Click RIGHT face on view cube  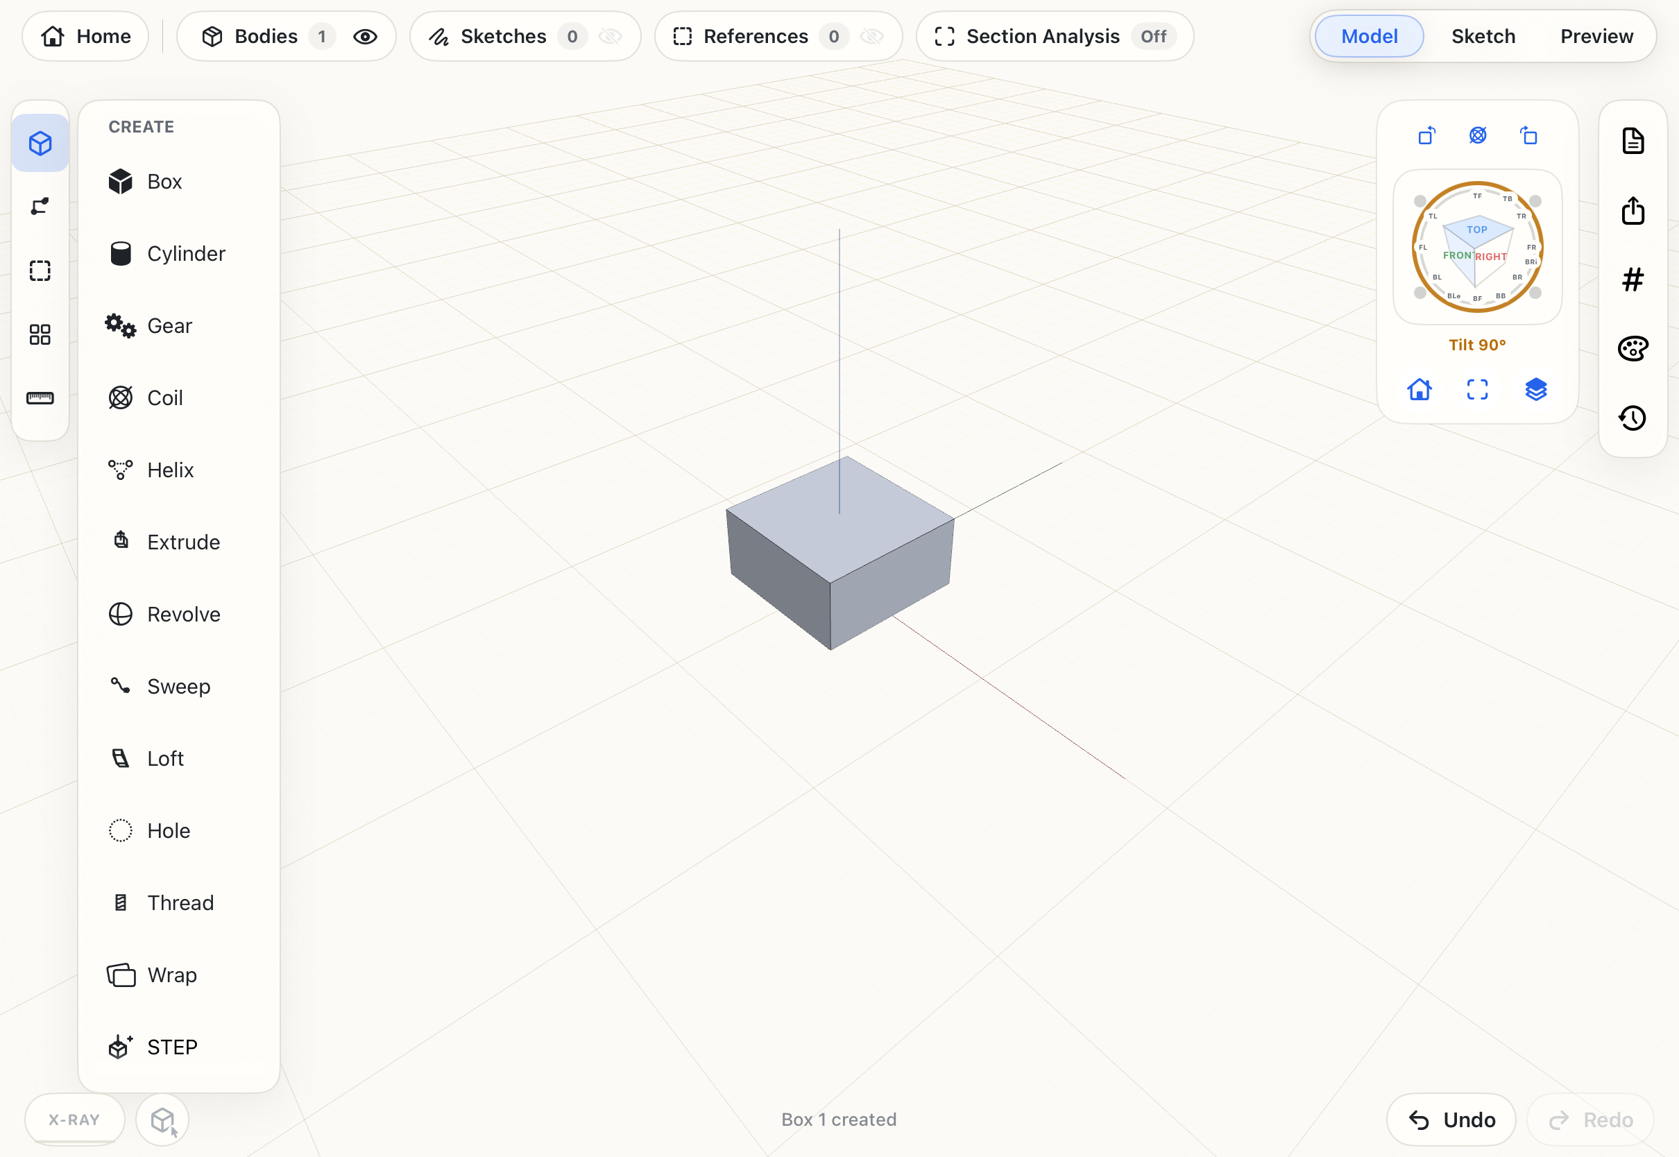1491,257
